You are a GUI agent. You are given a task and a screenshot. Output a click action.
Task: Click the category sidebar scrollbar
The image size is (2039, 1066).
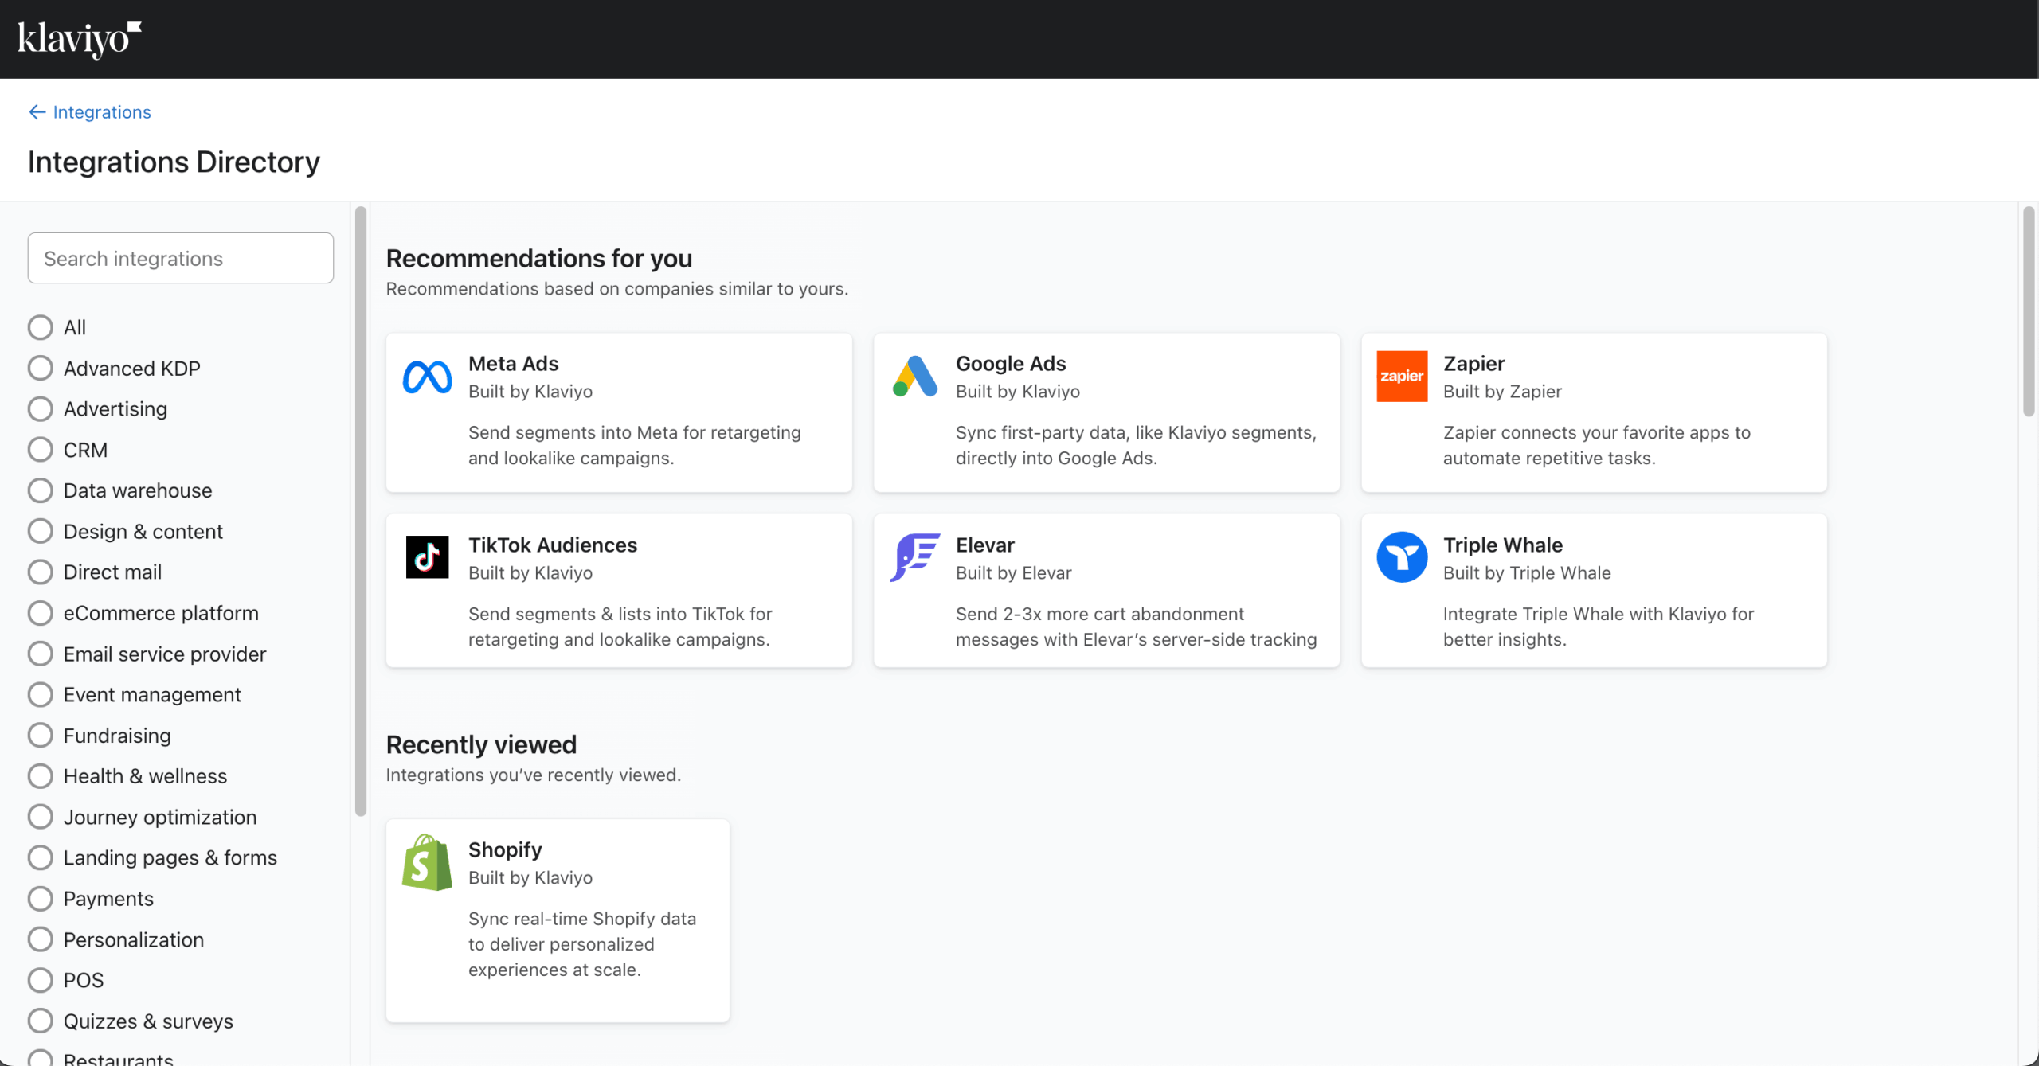pyautogui.click(x=360, y=511)
